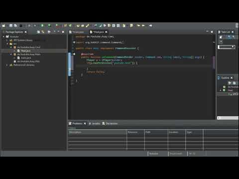The image size is (239, 179).
Task: Sort problems by Description column header
Action: [x=97, y=132]
